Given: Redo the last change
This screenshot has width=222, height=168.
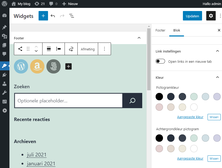Looking at the screenshot, I should click(x=62, y=16).
